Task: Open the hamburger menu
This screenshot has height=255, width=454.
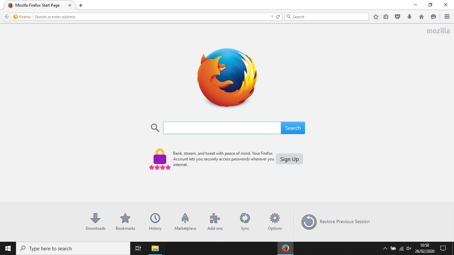Action: 447,17
